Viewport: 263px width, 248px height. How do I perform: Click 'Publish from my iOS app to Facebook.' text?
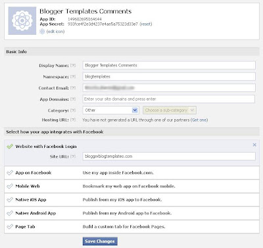click(122, 199)
